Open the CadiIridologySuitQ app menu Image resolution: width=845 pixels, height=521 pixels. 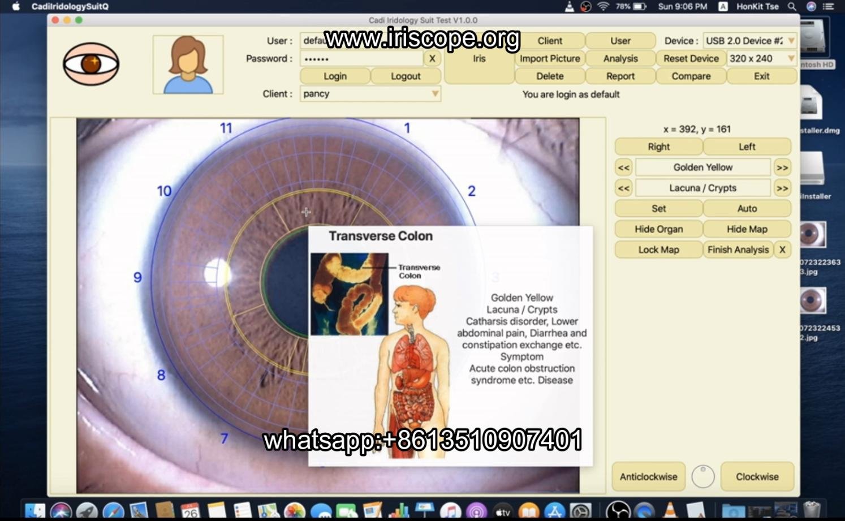[70, 6]
